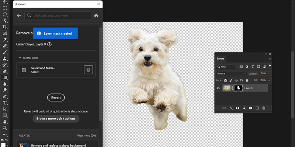Select the Object Selection tool
This screenshot has width=295, height=147.
[5, 21]
